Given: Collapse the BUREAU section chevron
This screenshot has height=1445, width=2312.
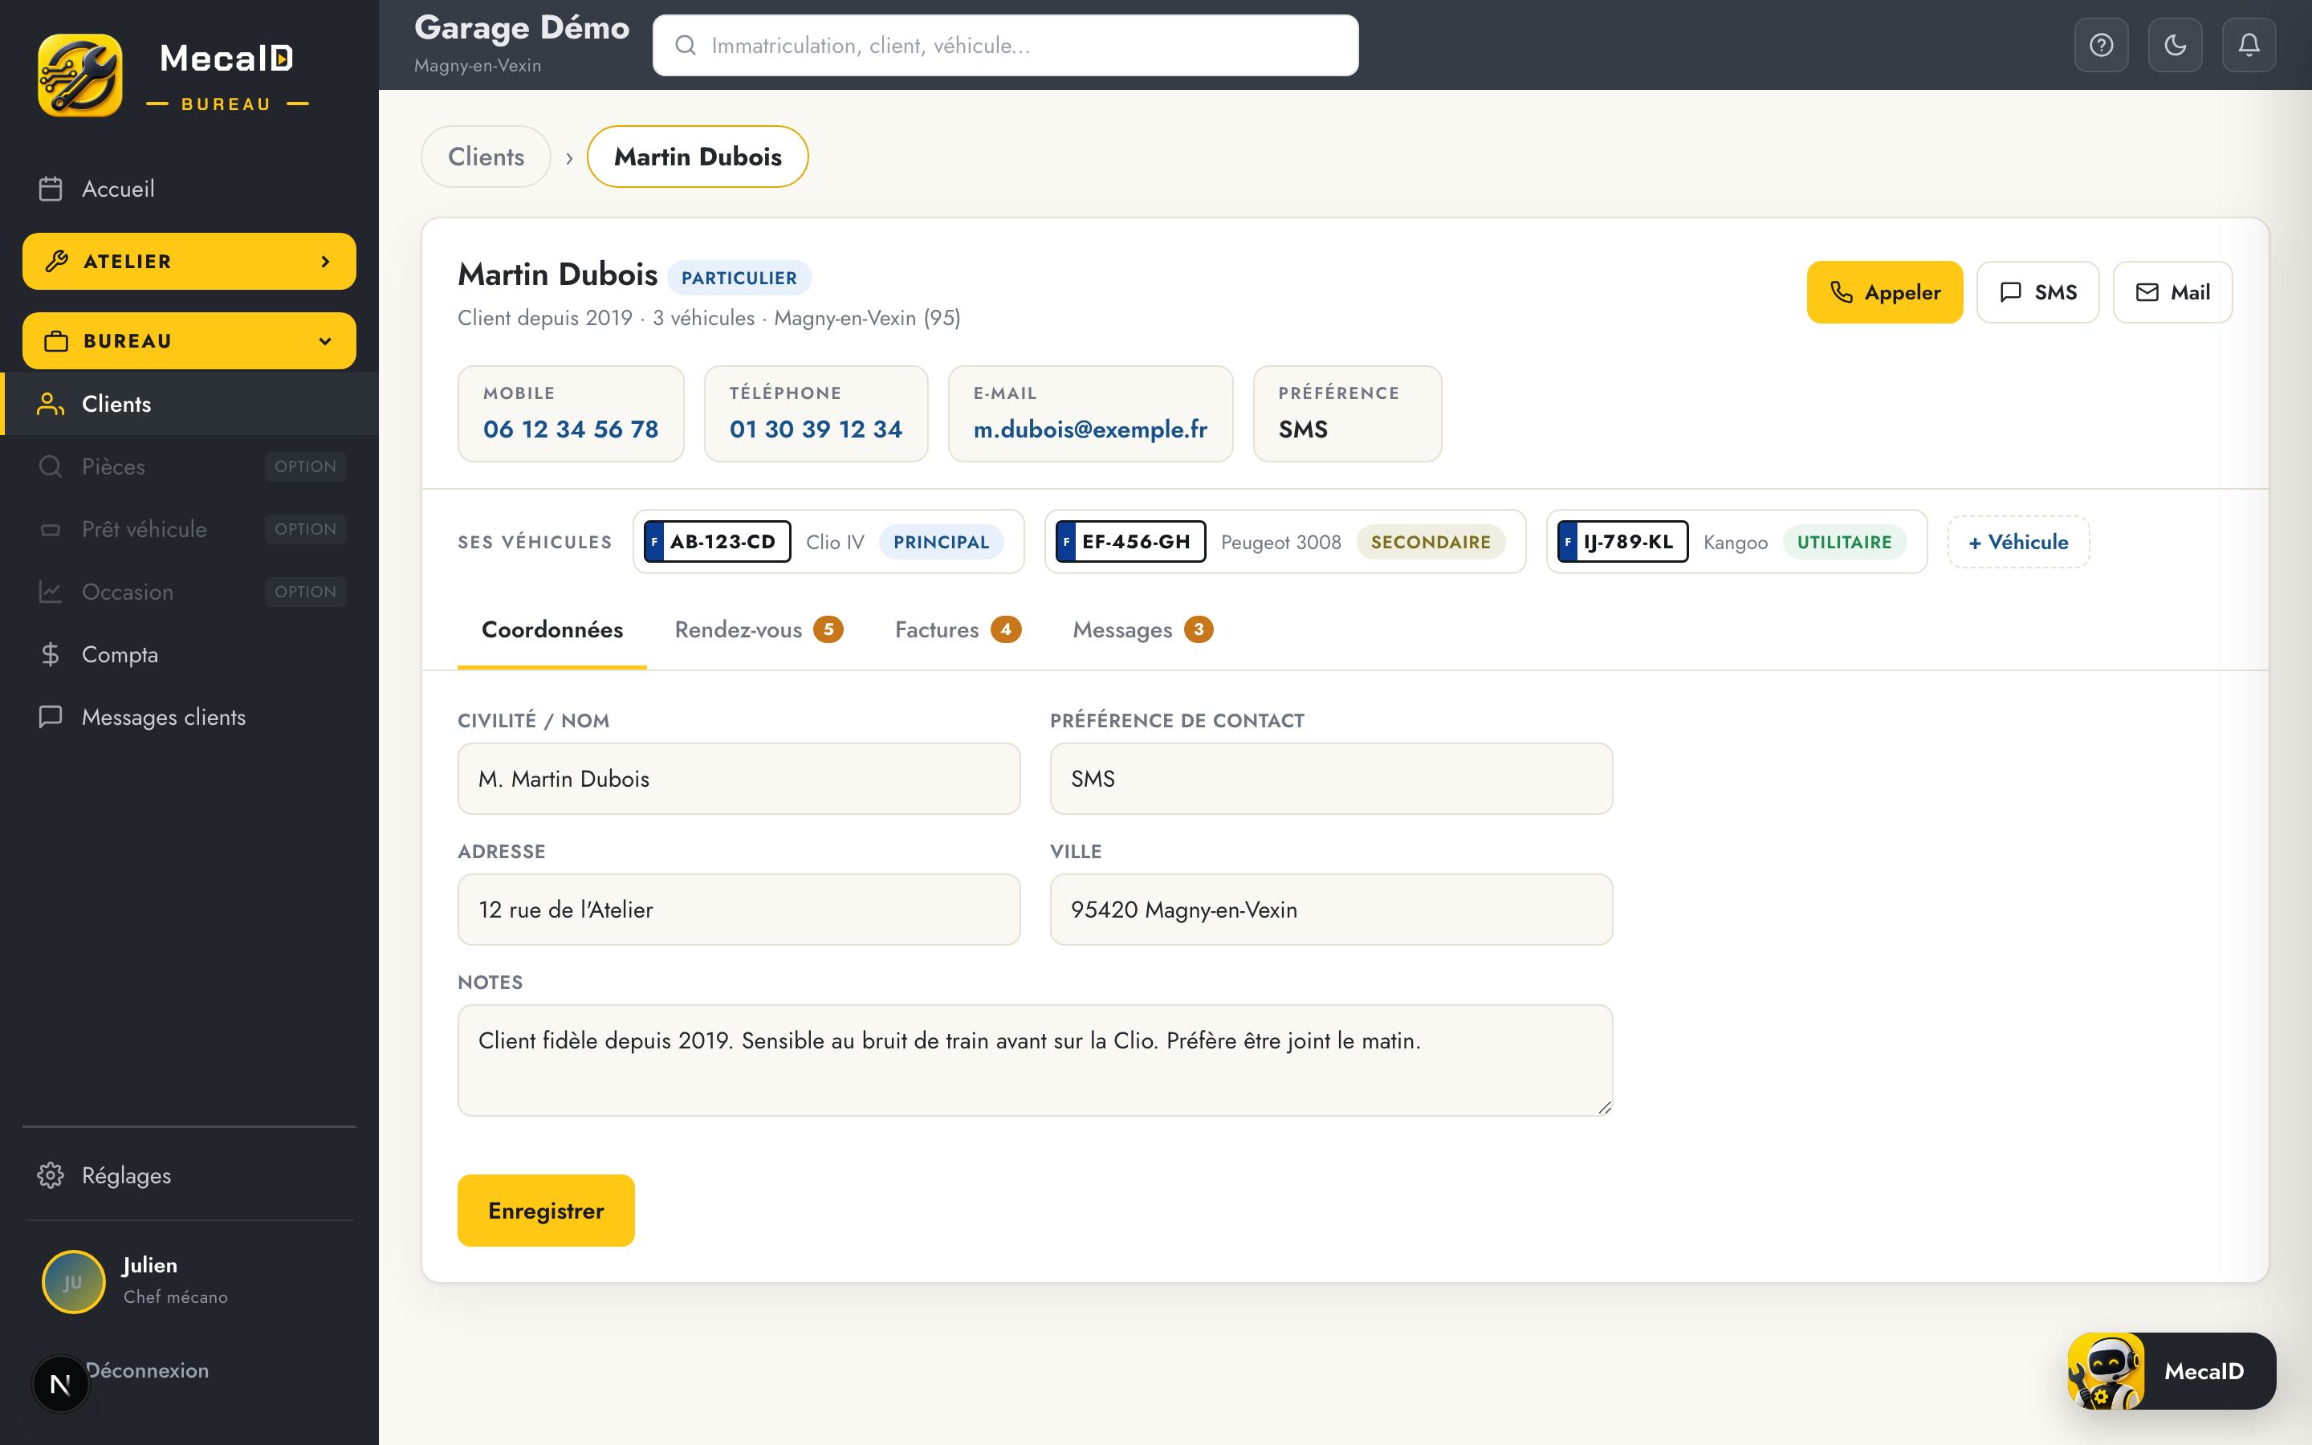Looking at the screenshot, I should [x=326, y=341].
